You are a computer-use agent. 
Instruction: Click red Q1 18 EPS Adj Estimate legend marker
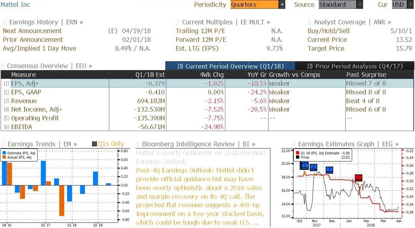coord(297,153)
